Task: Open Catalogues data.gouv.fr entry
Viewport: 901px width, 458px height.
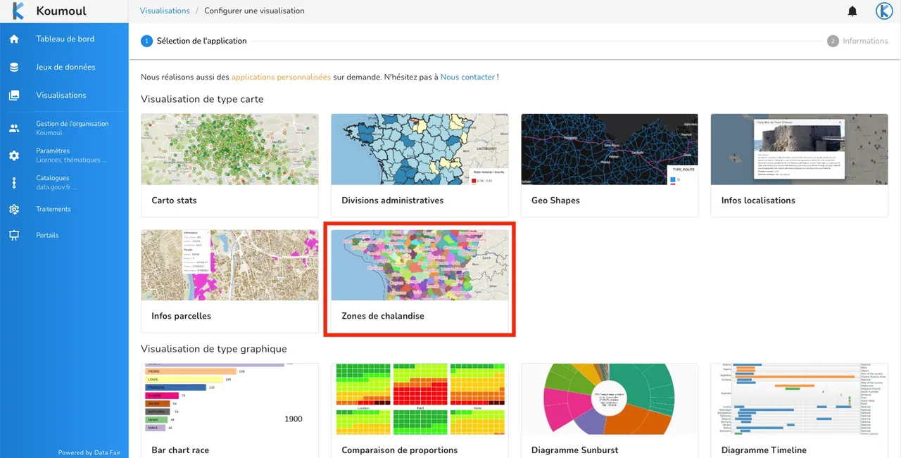Action: click(64, 183)
